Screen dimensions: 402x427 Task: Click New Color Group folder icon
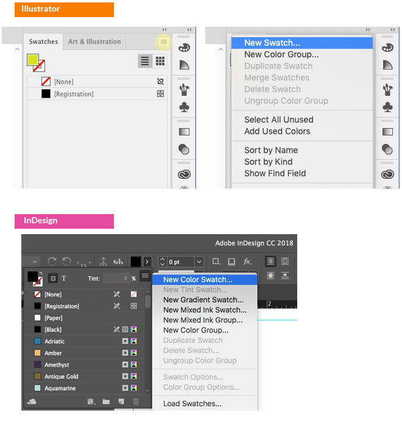106,401
